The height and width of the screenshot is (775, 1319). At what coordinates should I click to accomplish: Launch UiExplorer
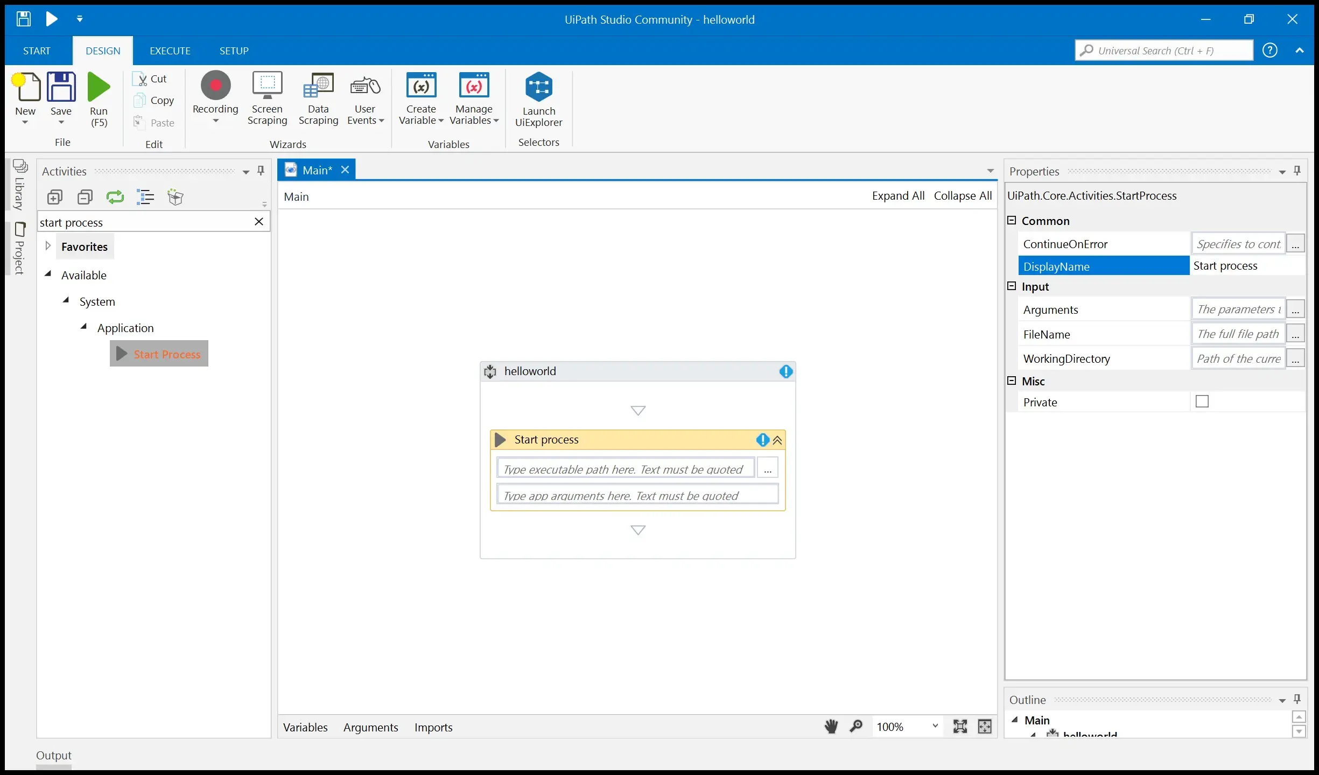point(538,100)
